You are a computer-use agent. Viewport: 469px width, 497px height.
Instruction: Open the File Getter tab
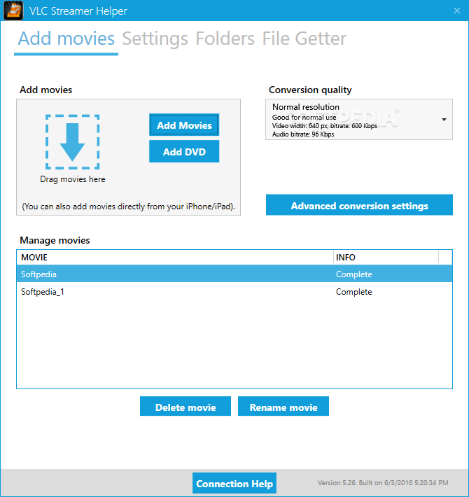point(304,39)
